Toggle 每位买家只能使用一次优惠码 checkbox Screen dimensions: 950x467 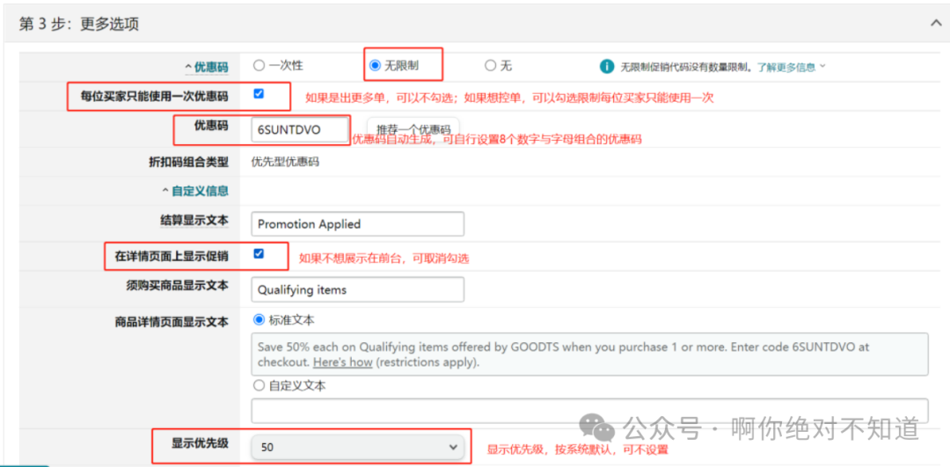tap(259, 93)
